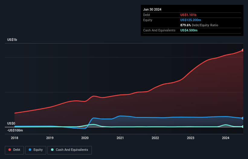Click the Equity row label in tooltip
The image size is (248, 159).
[x=148, y=20]
